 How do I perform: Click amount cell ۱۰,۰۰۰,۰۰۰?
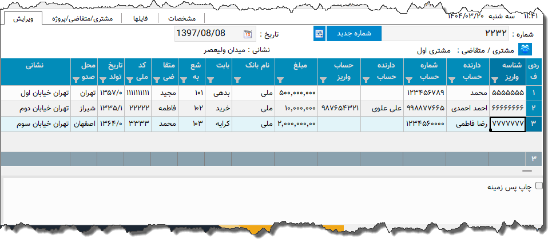296,108
